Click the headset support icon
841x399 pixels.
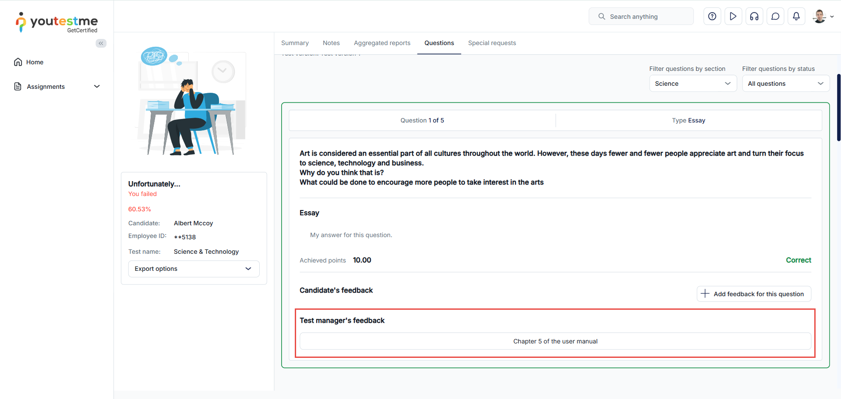[x=754, y=17]
